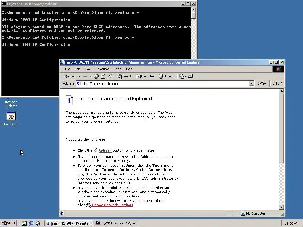Expand the Address bar dropdown

click(252, 83)
